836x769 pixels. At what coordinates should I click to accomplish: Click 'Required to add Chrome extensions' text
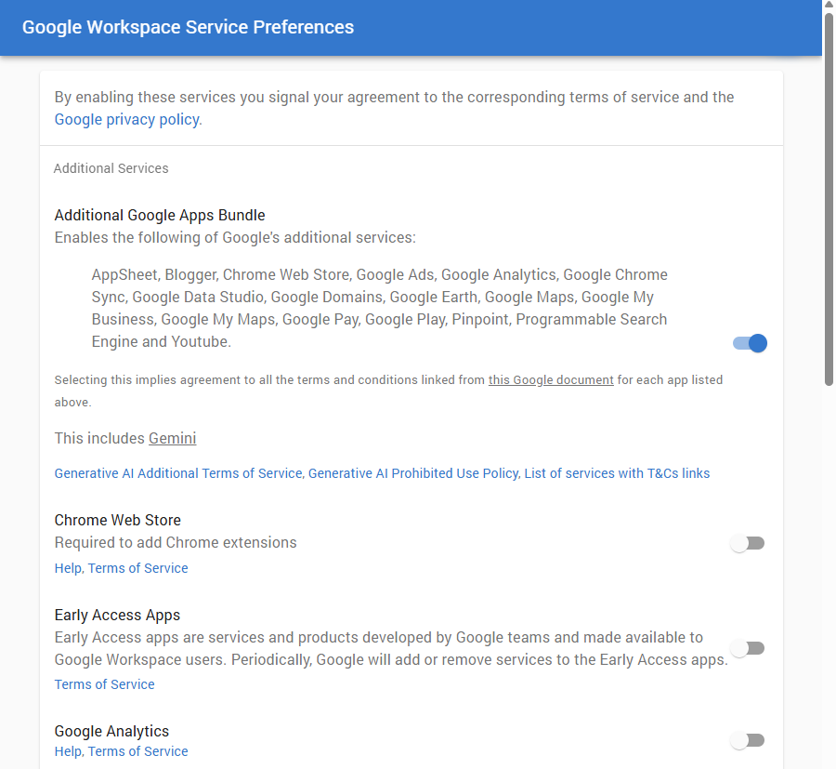[176, 543]
